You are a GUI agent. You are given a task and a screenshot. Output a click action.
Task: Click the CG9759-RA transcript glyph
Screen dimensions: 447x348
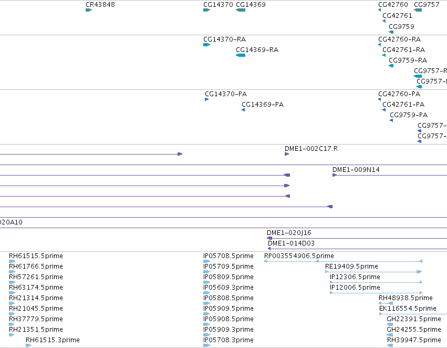391,66
